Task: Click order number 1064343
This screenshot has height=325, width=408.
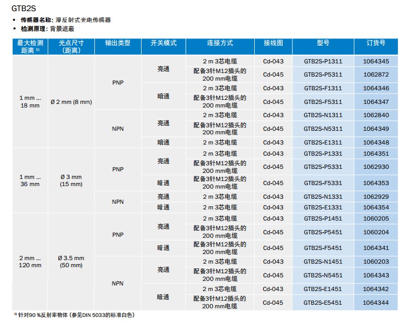Action: point(376,275)
